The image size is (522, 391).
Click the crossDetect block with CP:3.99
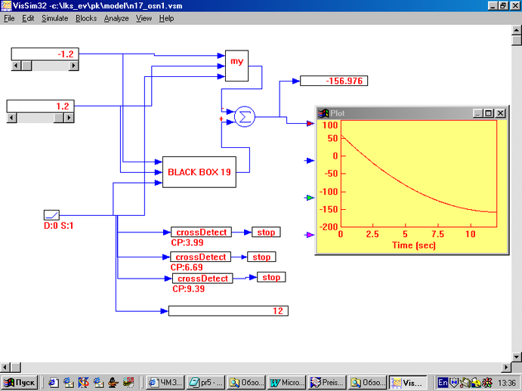point(201,232)
